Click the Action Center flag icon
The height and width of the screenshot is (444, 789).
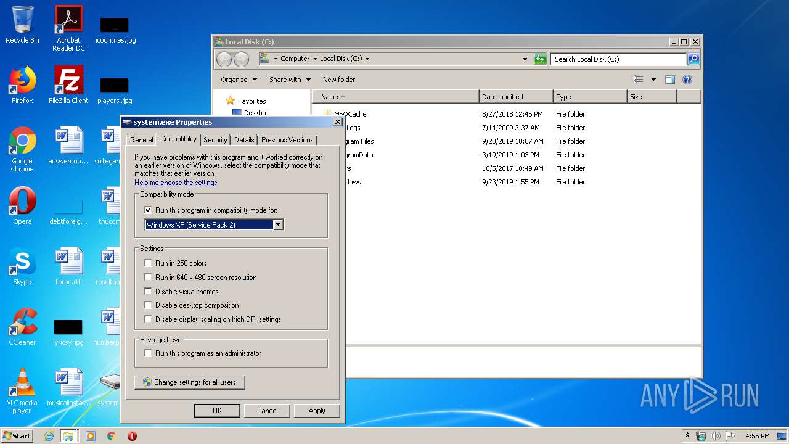(730, 436)
